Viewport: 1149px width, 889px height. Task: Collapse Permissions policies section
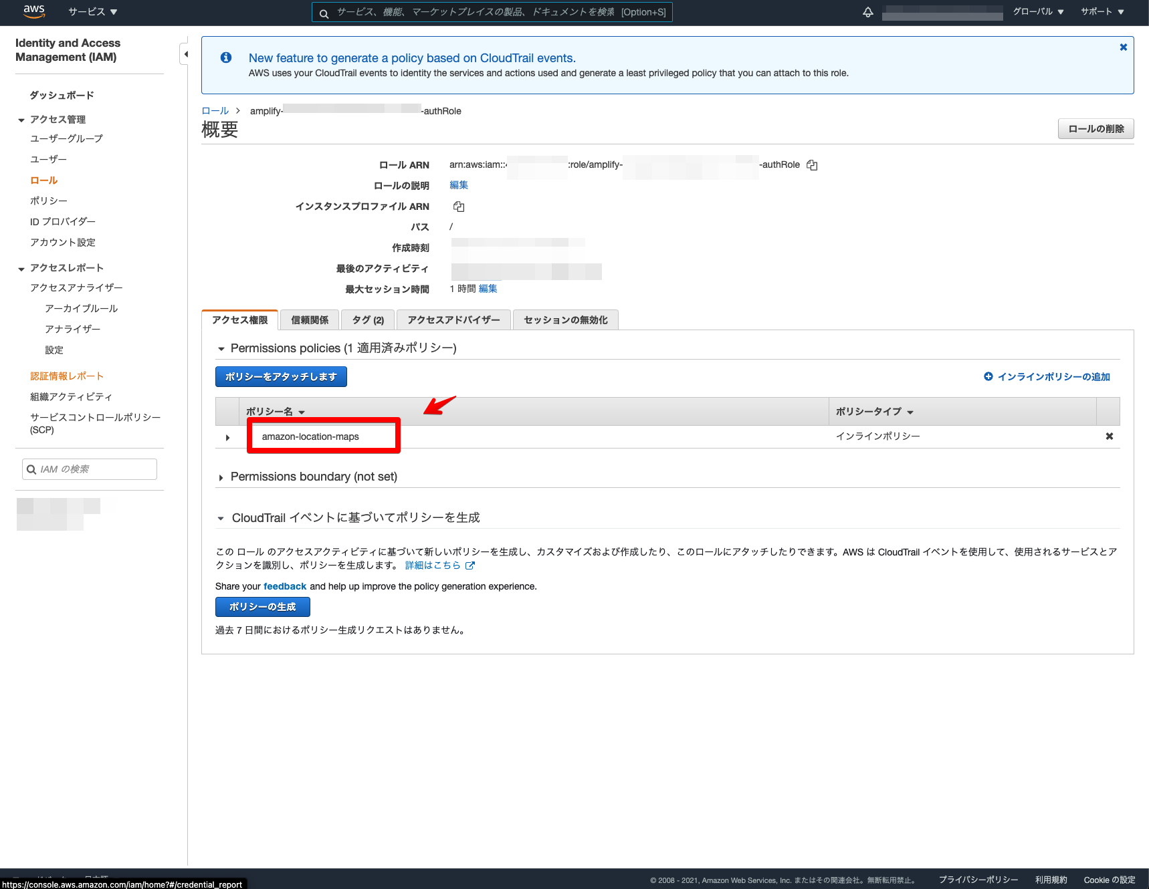221,348
